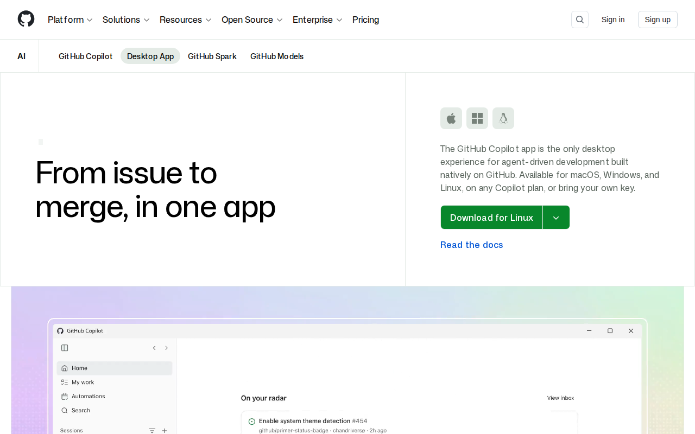Screen dimensions: 695x434
Task: Select the Windows platform icon
Action: (x=477, y=118)
